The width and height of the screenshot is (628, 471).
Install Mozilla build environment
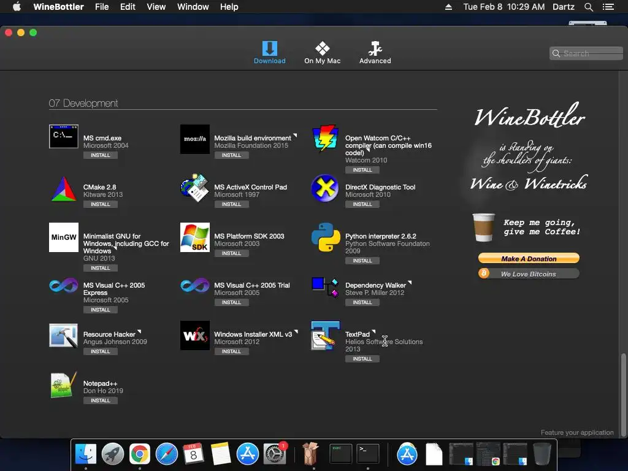coord(231,155)
